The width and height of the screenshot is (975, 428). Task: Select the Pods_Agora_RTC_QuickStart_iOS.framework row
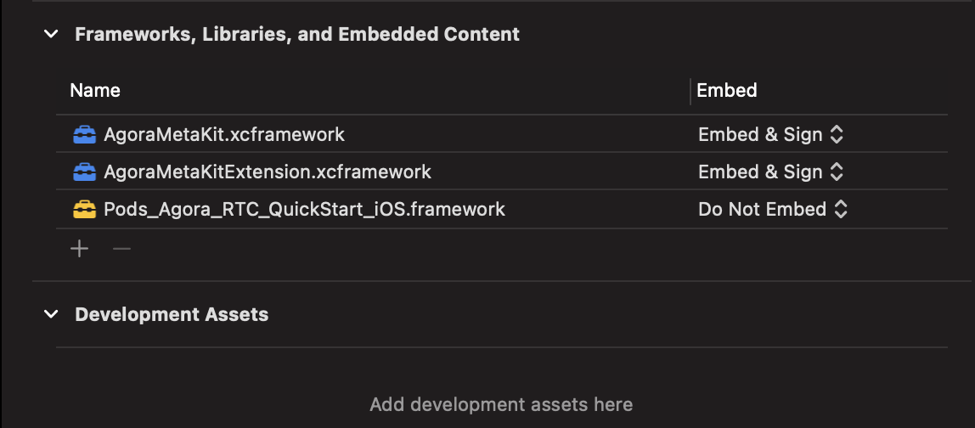click(502, 209)
